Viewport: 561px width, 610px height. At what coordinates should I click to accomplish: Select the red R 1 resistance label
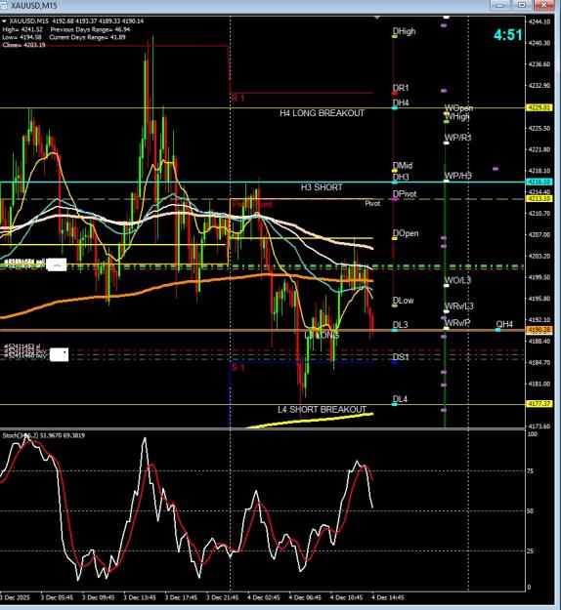[237, 98]
